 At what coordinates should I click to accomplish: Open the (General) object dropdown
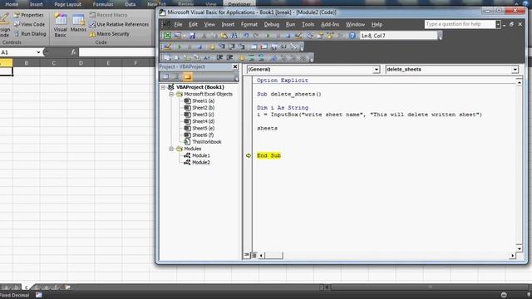click(377, 70)
